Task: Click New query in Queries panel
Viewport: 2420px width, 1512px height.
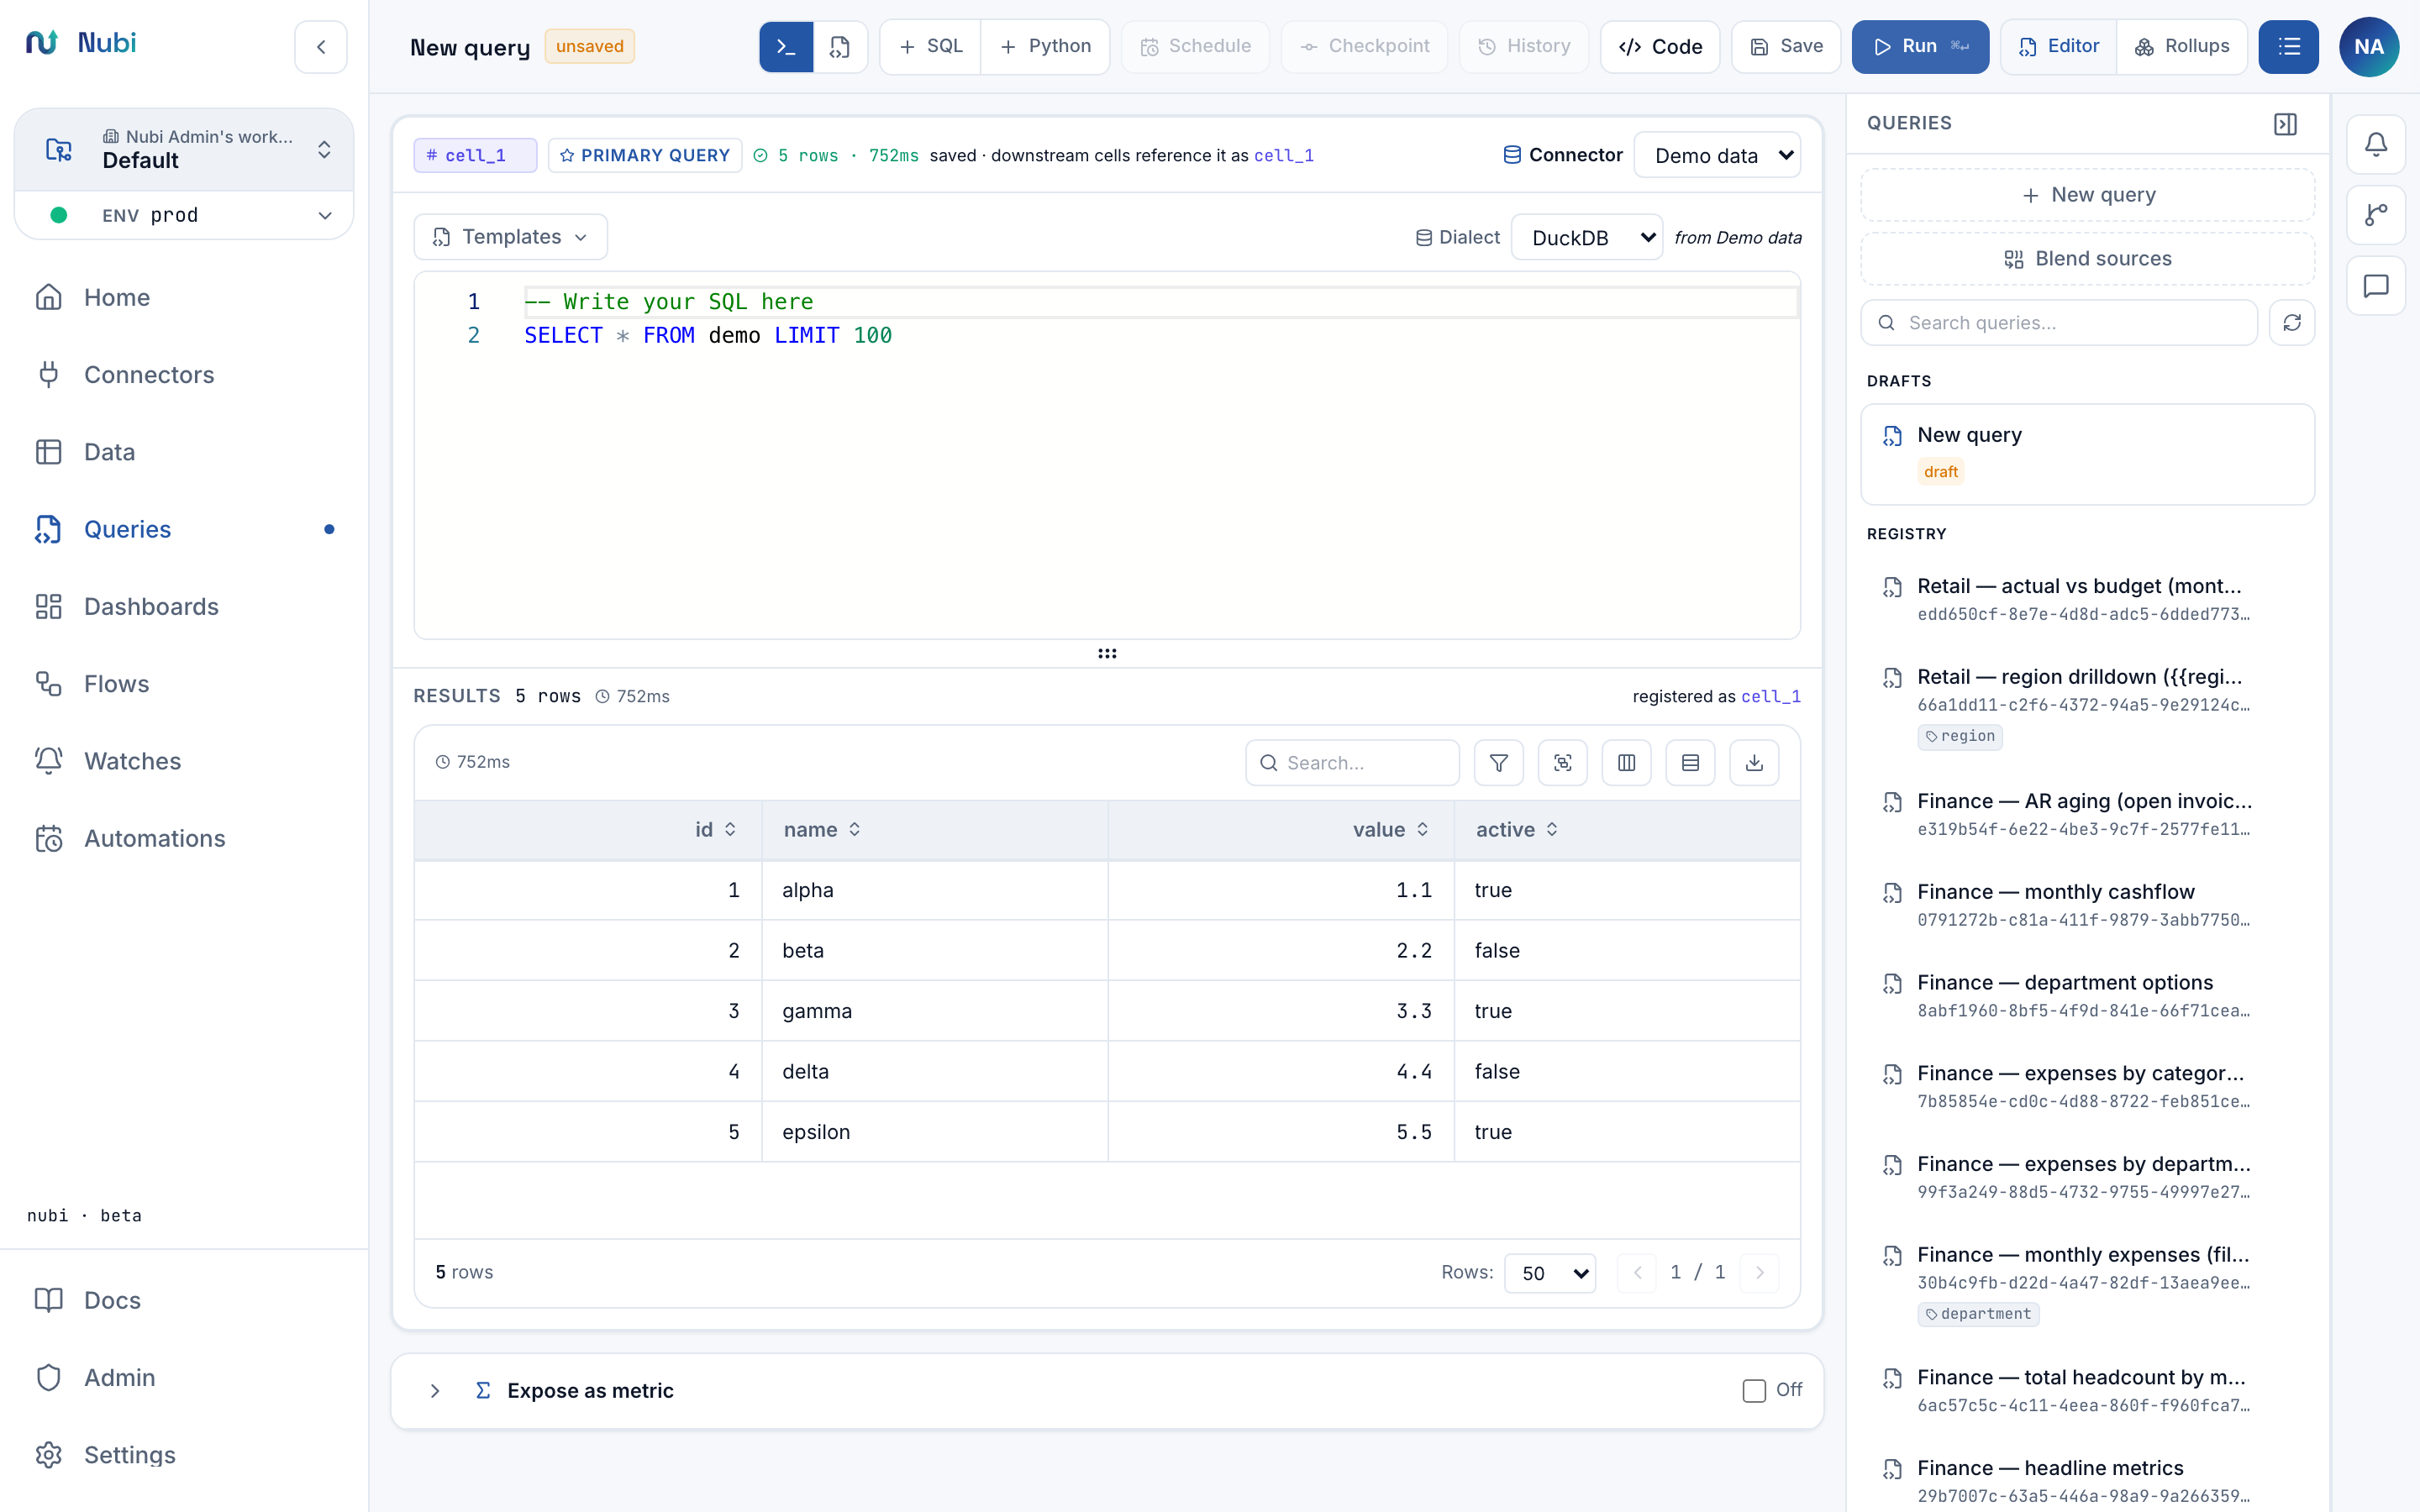Action: (x=2088, y=195)
